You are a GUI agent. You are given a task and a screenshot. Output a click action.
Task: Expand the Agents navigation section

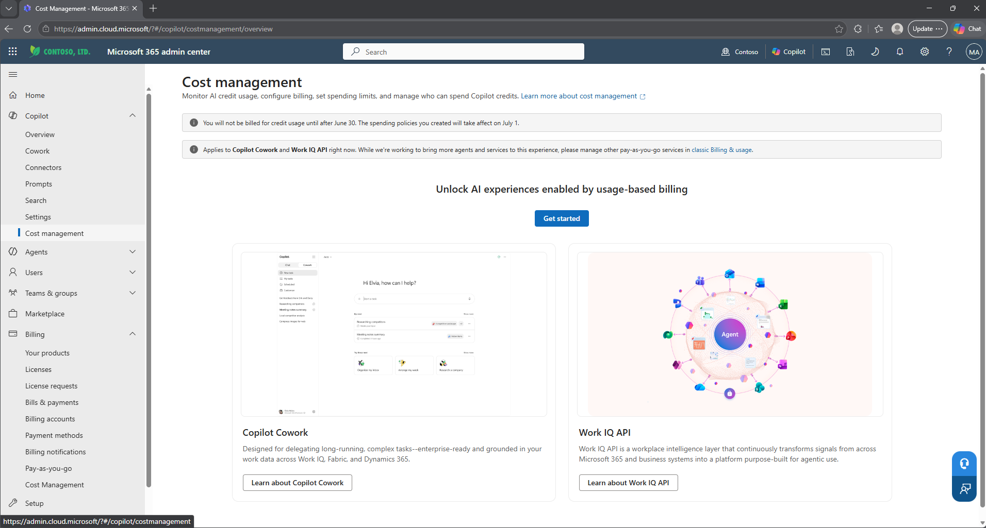(133, 251)
